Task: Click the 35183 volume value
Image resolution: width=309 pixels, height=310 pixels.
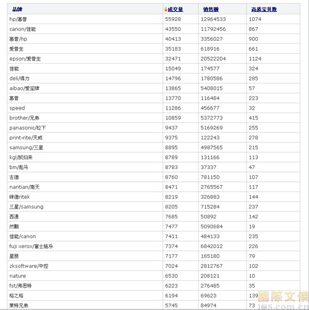Action: (x=173, y=49)
